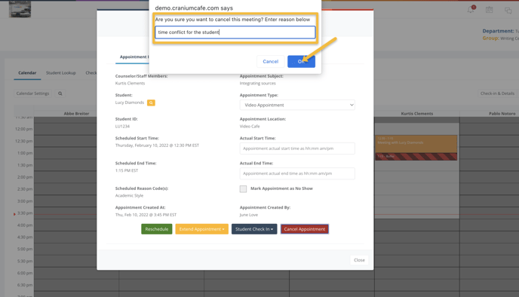Viewport: 519px width, 297px height.
Task: Open the Extend Appointment dropdown button
Action: click(x=201, y=229)
